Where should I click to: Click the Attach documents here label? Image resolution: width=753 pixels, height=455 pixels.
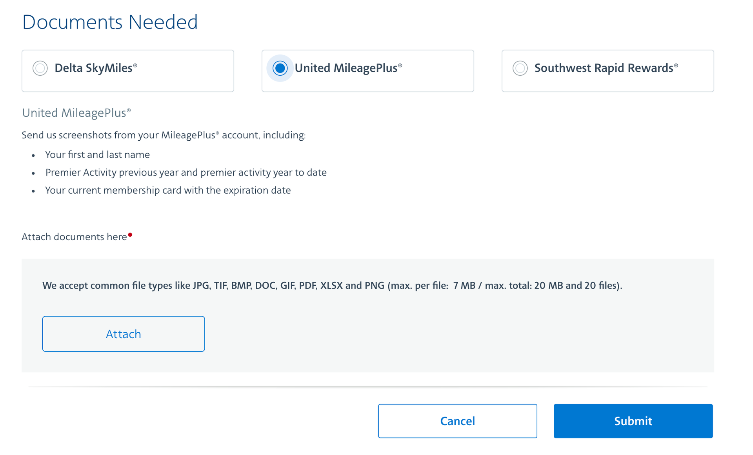pyautogui.click(x=74, y=237)
